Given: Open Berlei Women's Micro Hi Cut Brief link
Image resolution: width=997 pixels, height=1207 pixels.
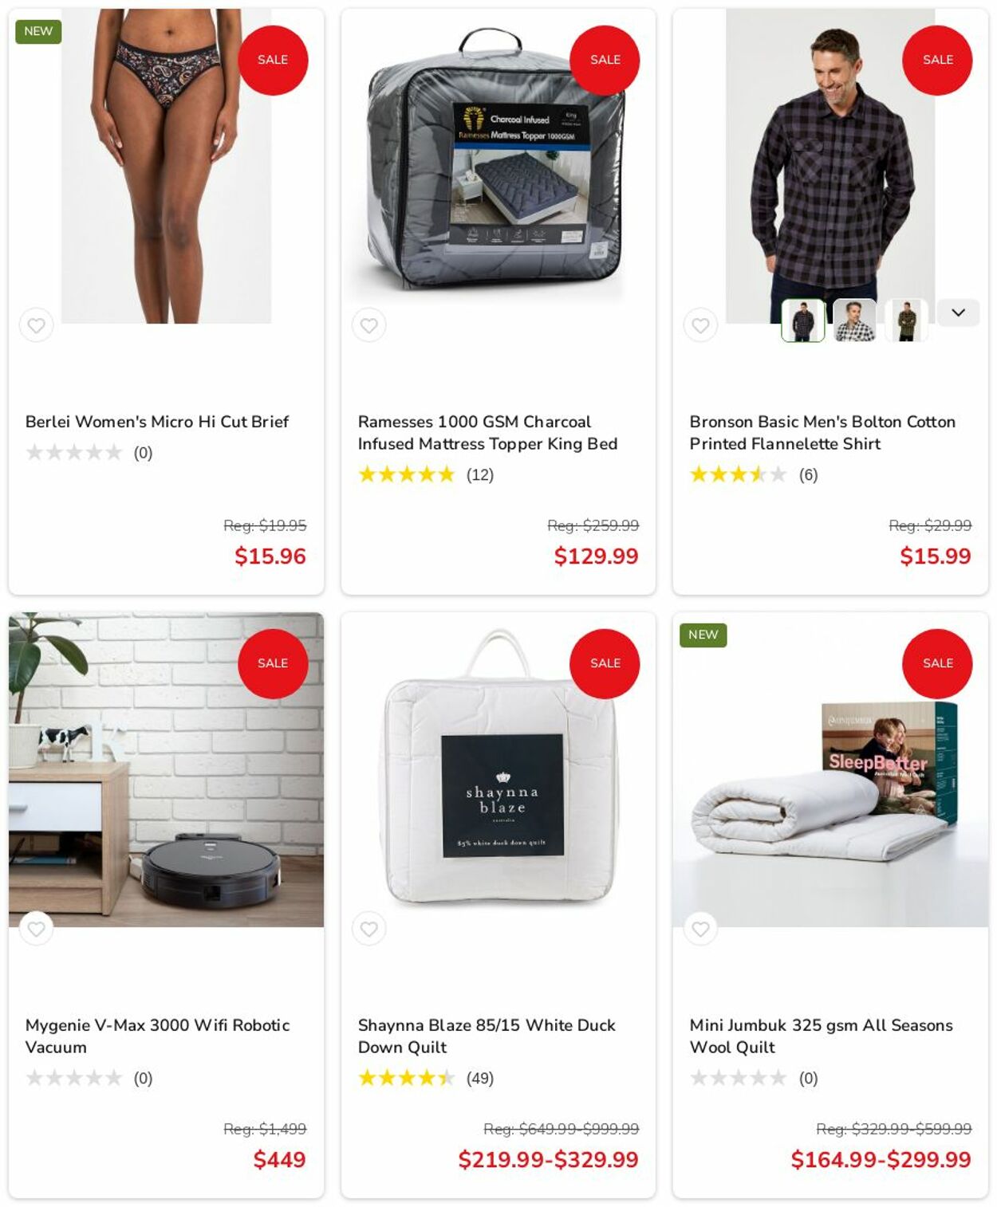Looking at the screenshot, I should 157,422.
